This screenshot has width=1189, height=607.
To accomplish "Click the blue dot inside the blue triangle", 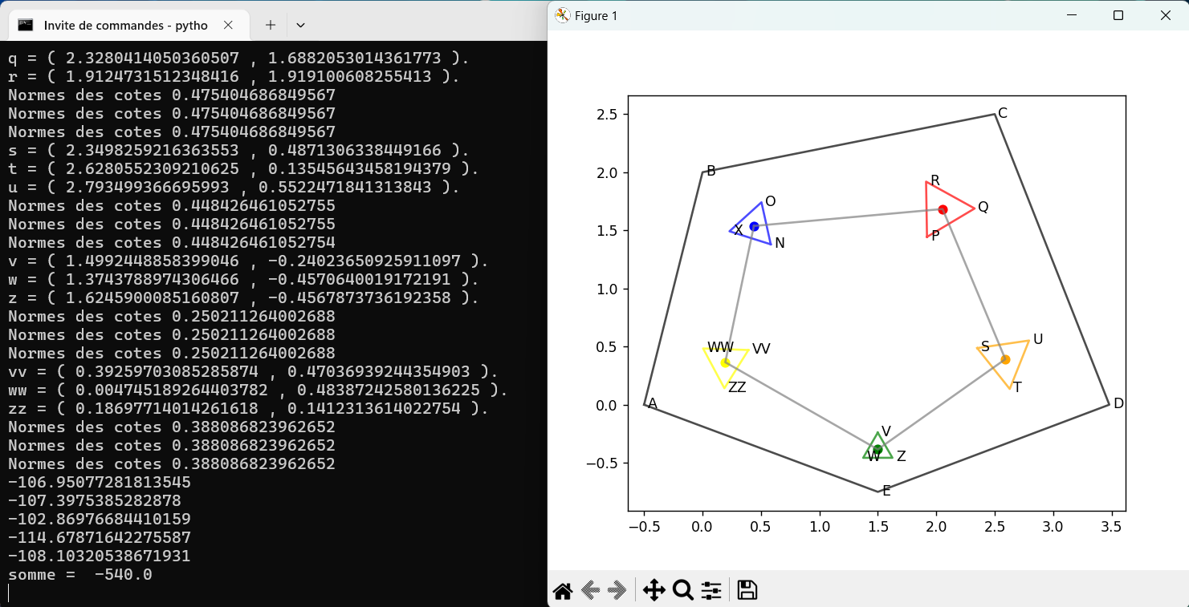I will (754, 226).
